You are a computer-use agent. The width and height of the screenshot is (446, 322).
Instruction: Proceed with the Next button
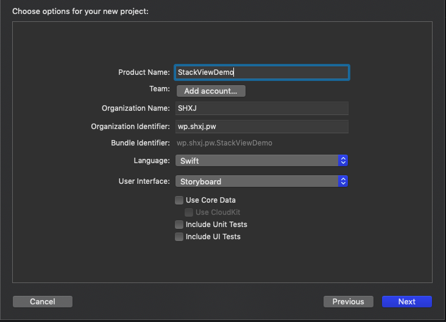pyautogui.click(x=406, y=302)
